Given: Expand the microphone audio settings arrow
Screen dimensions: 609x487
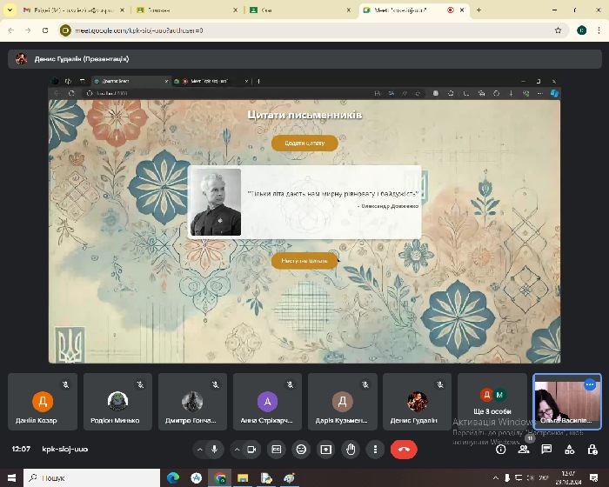Looking at the screenshot, I should [199, 450].
